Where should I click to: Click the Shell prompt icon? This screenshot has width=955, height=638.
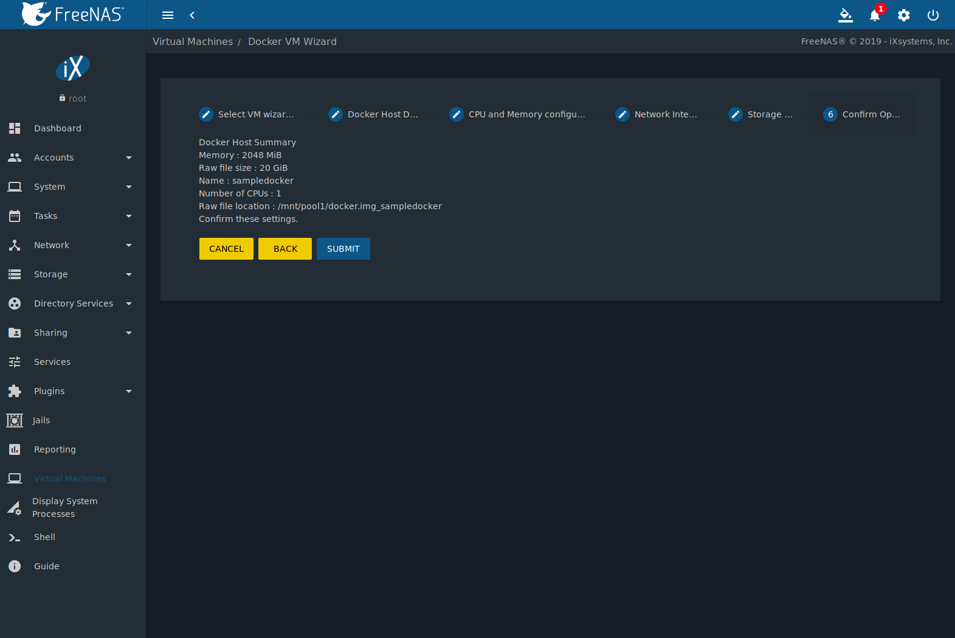coord(15,537)
